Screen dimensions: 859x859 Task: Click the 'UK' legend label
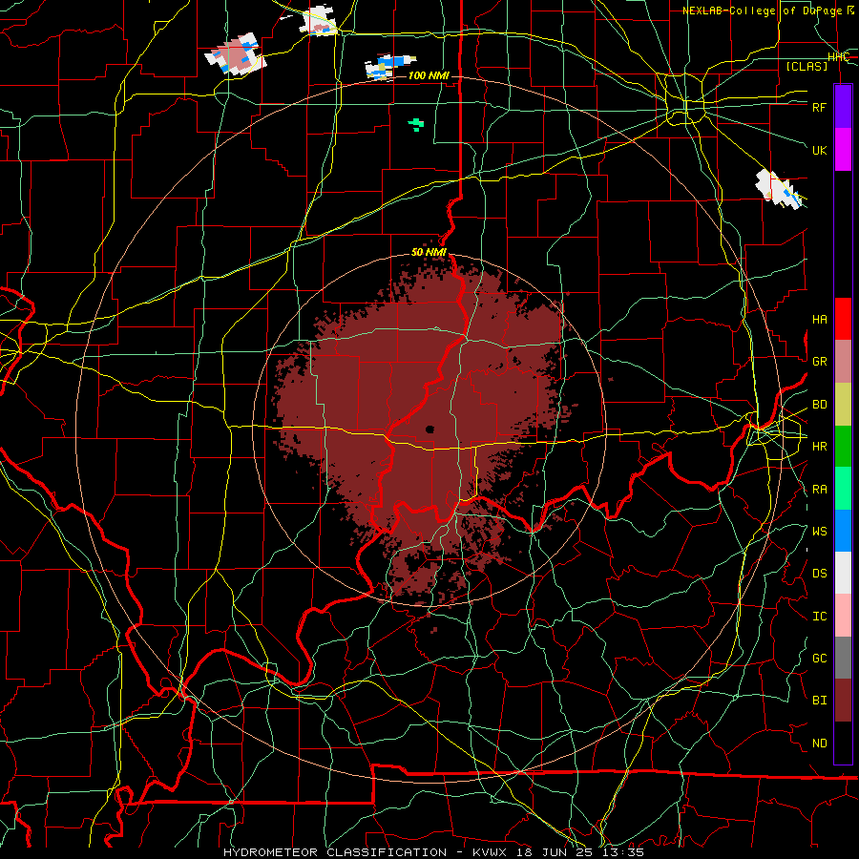pos(819,150)
